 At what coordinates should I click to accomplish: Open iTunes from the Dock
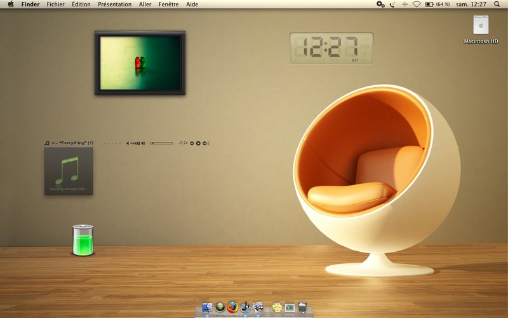pyautogui.click(x=245, y=307)
